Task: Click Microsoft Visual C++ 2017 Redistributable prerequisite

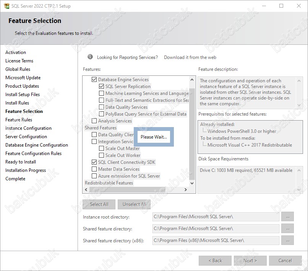Action: click(250, 145)
